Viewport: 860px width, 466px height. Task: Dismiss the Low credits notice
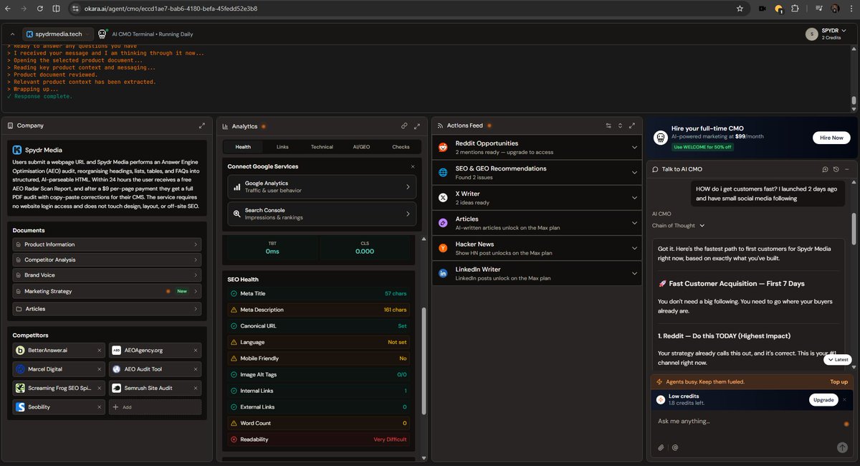coord(844,399)
